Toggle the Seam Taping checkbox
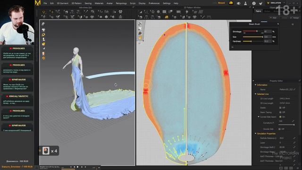Viewport: 302px width, 170px height. (280, 112)
